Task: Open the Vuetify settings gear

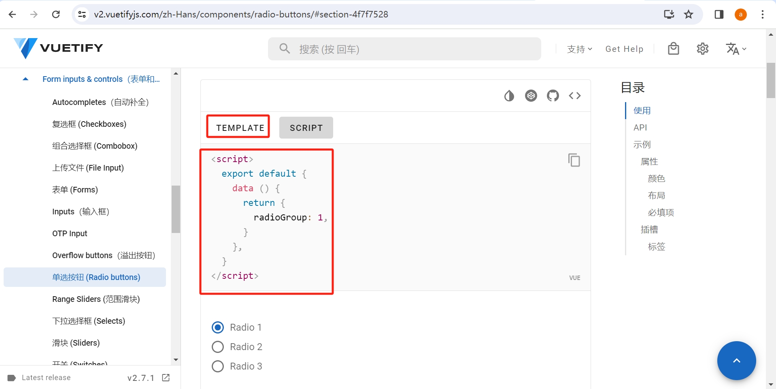Action: [x=703, y=49]
